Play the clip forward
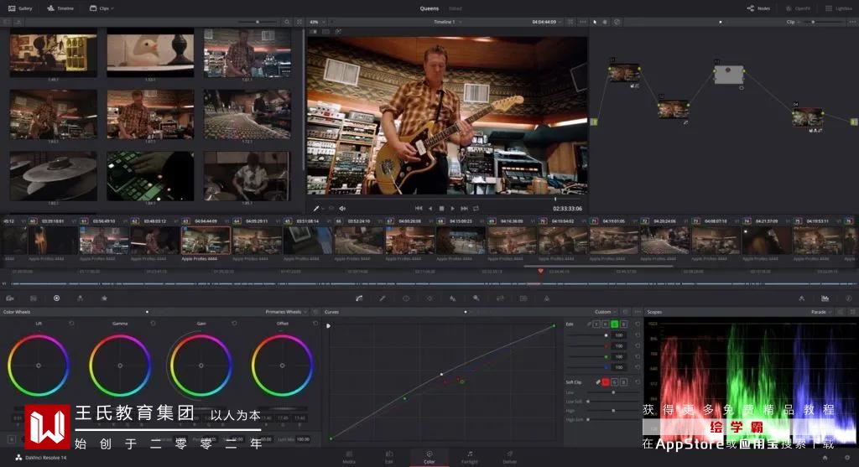859x467 pixels. pos(452,209)
